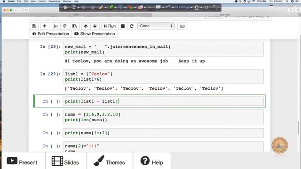Click the In [28] new_mail code cell
The width and height of the screenshot is (301, 169).
tap(163, 49)
